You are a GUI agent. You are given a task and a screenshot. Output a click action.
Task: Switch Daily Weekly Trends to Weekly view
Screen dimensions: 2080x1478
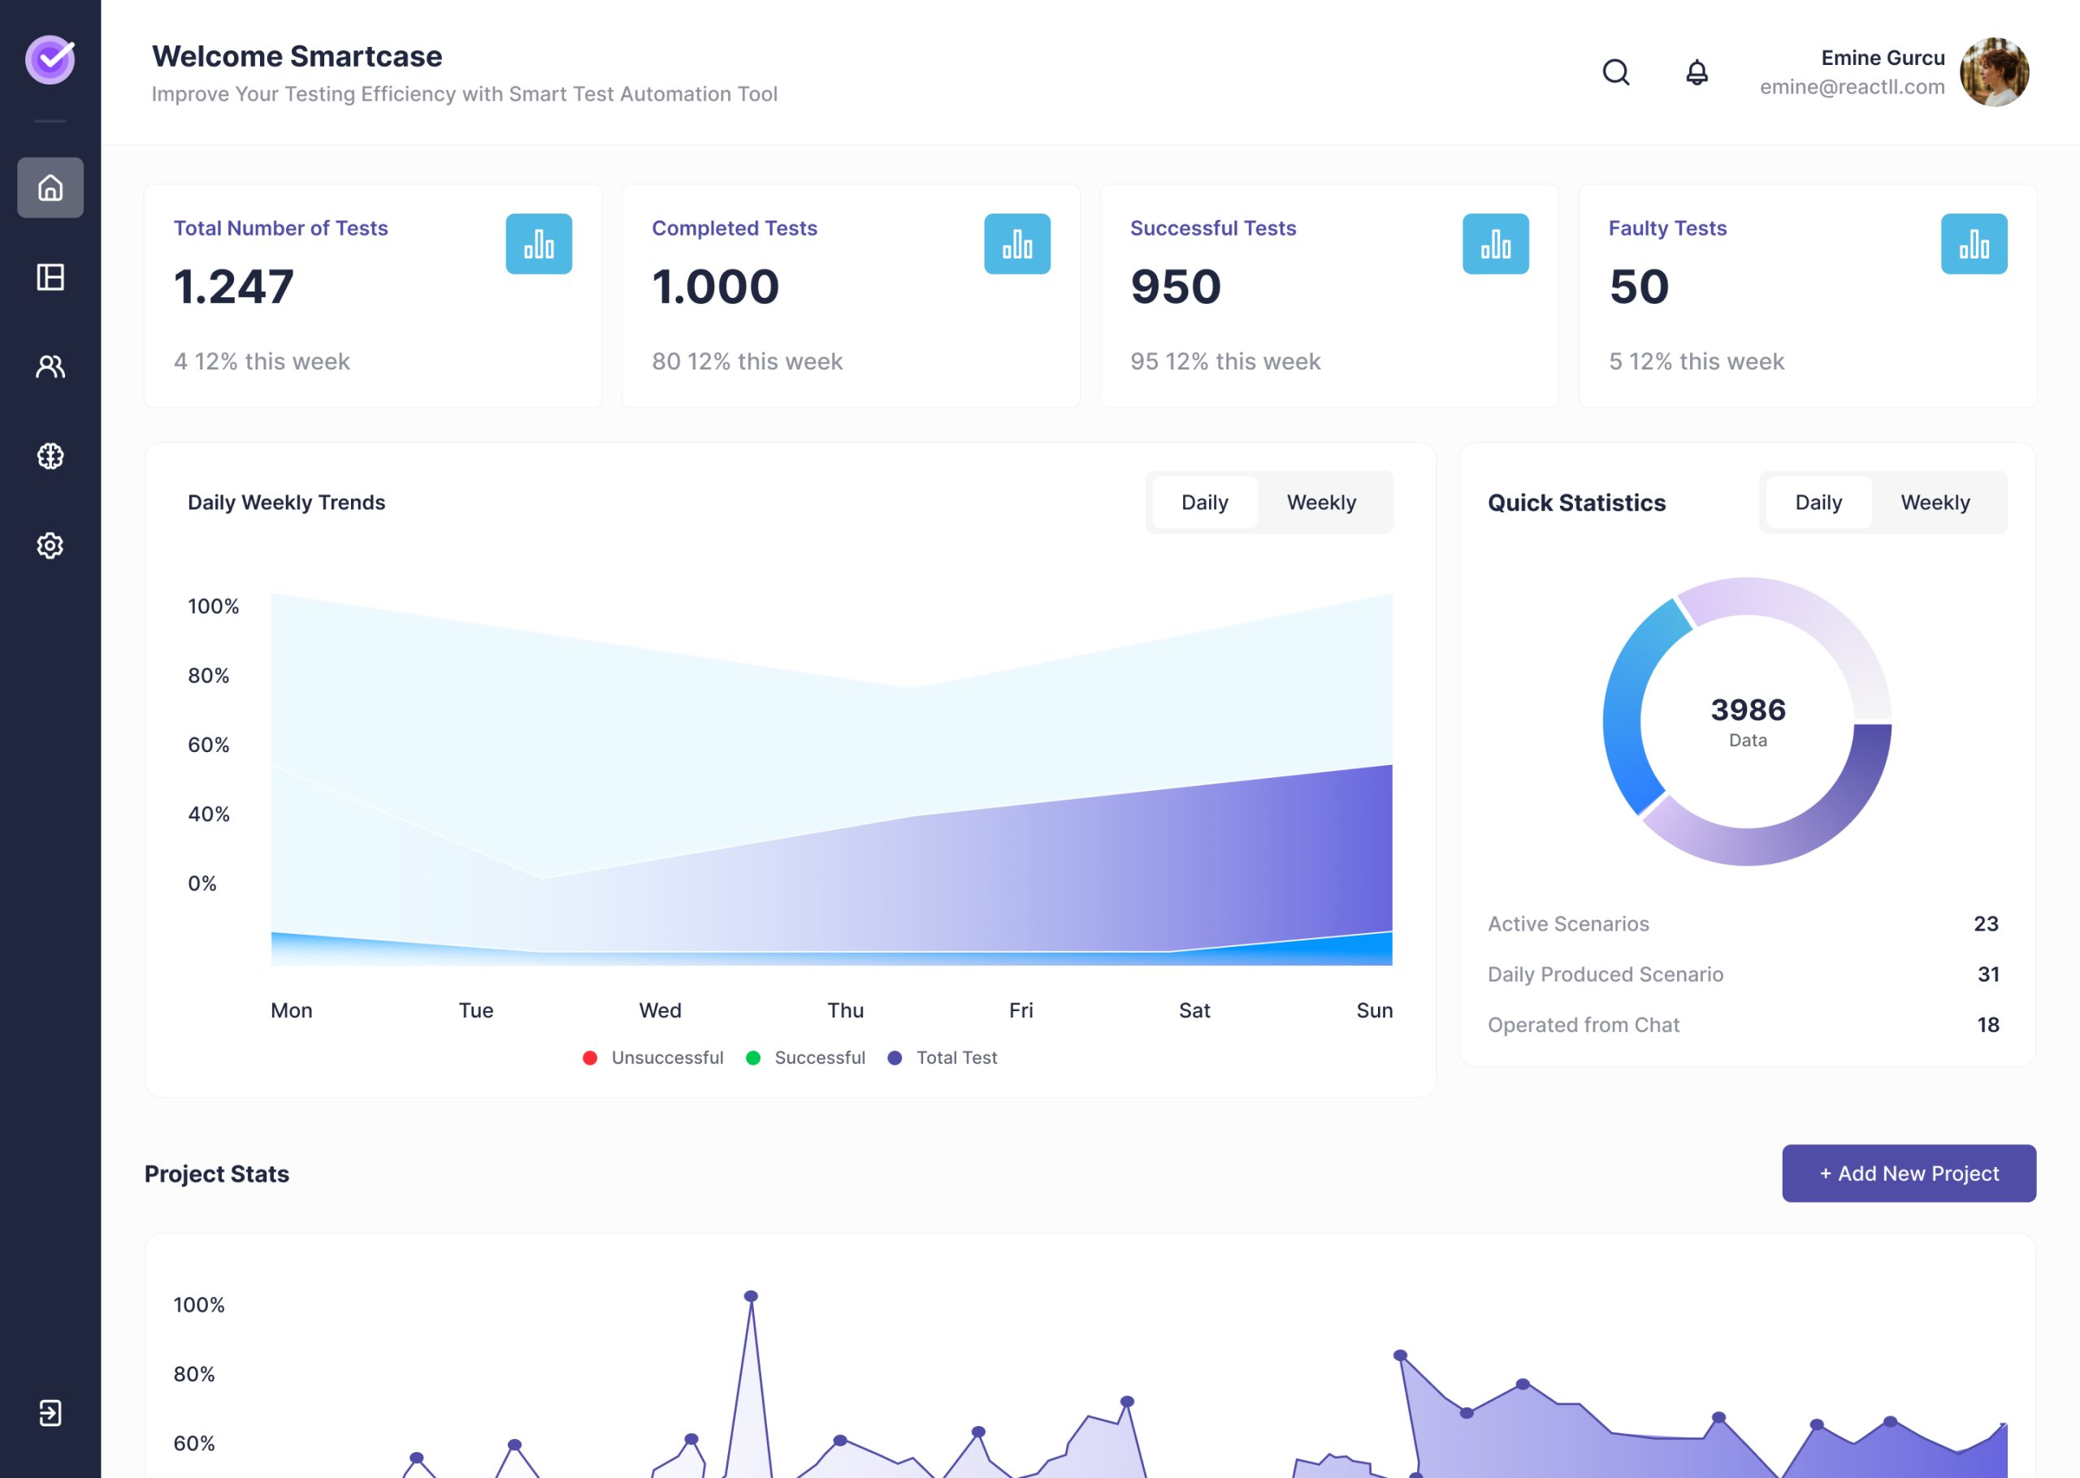click(x=1321, y=502)
